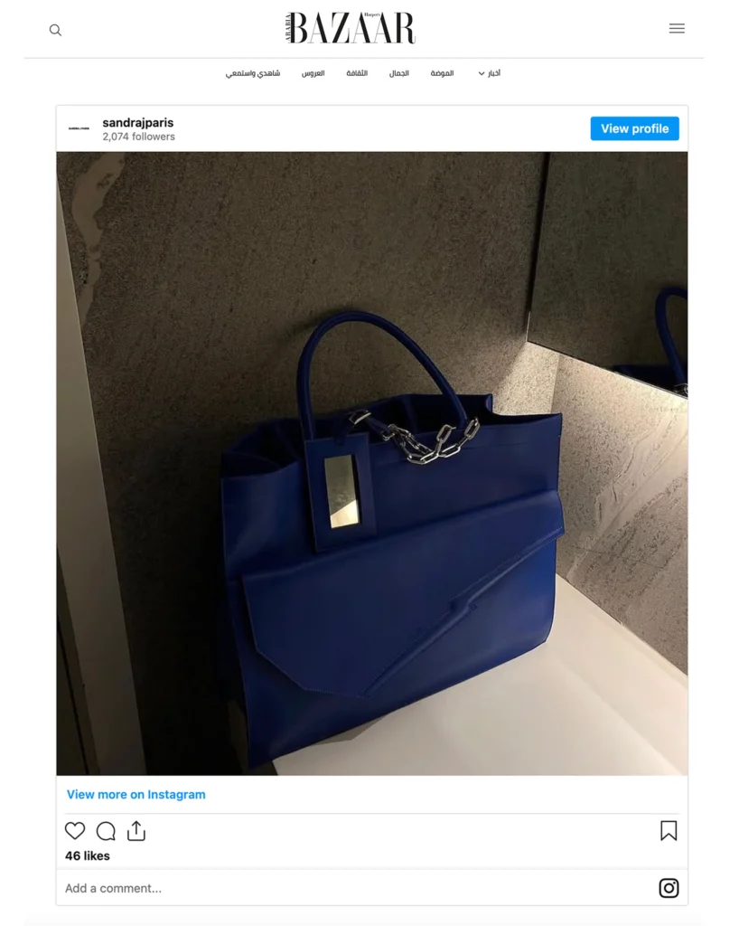Click the View profile button
The image size is (739, 926).
click(x=634, y=128)
